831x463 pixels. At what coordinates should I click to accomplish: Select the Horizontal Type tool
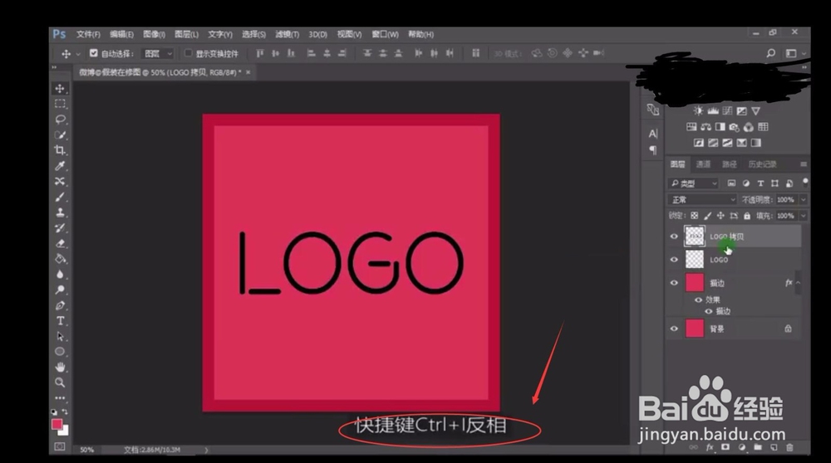tap(60, 320)
